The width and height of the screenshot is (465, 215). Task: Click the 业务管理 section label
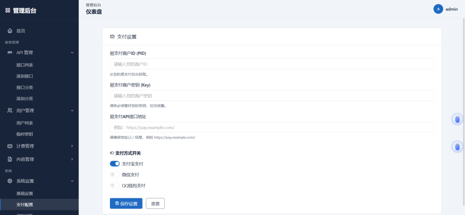[12, 43]
